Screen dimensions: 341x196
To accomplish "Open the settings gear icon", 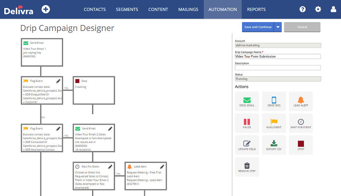I will 318,9.
